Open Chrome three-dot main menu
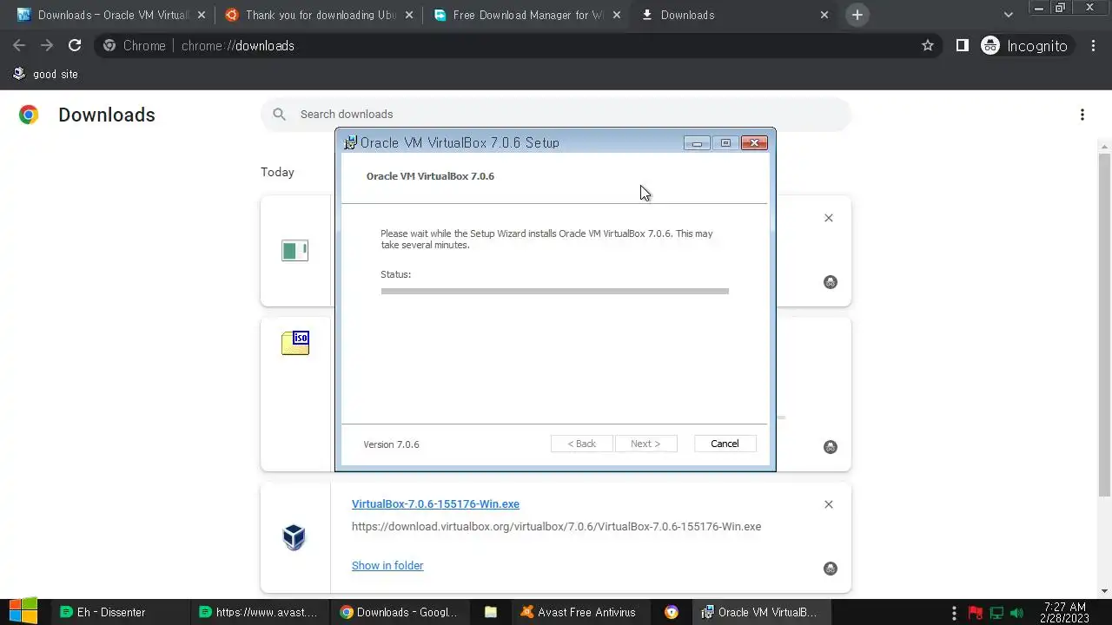The height and width of the screenshot is (625, 1112). point(1093,46)
